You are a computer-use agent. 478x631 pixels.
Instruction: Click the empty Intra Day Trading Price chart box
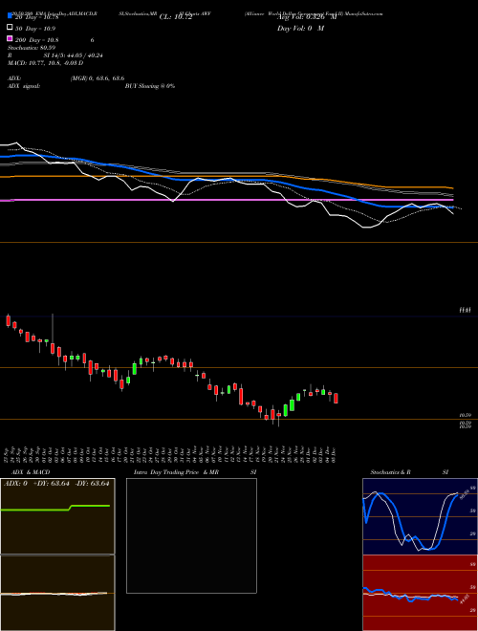[191, 535]
